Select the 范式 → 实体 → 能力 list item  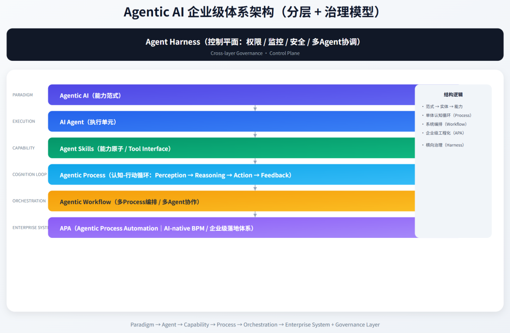(451, 106)
